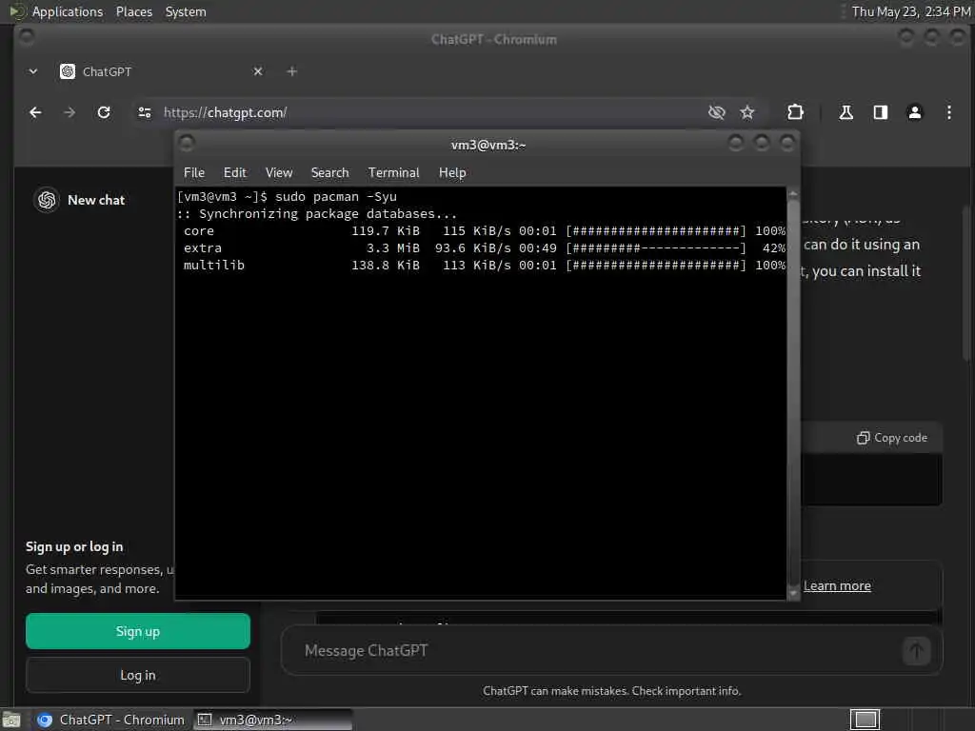Open the terminal View menu
975x731 pixels.
(279, 173)
